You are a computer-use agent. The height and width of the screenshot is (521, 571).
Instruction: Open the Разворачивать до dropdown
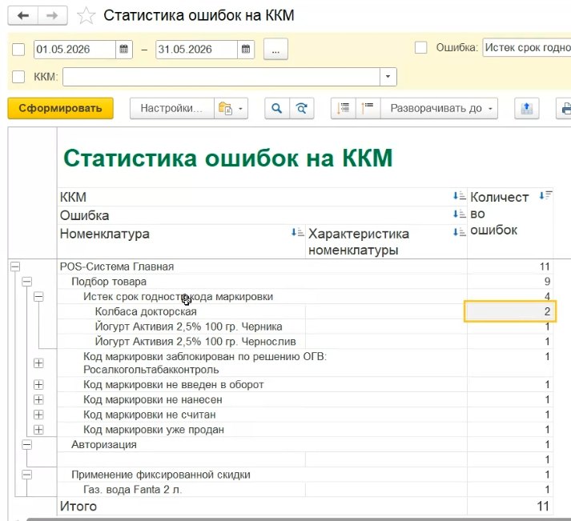tap(439, 108)
